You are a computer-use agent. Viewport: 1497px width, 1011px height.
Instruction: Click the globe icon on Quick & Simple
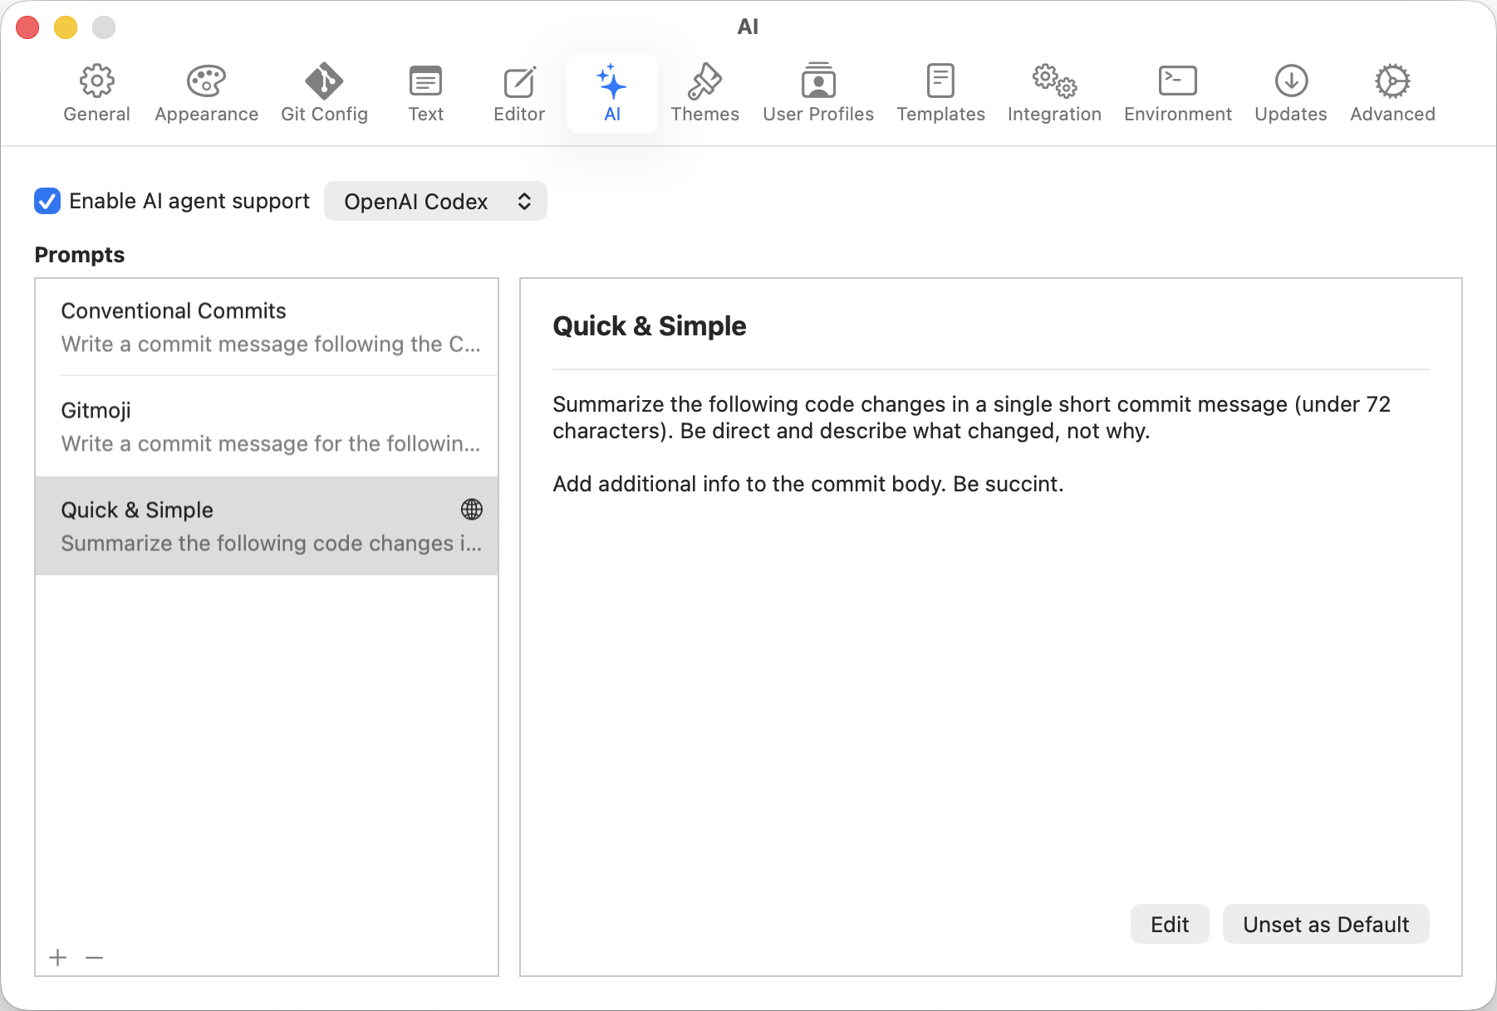pyautogui.click(x=472, y=510)
